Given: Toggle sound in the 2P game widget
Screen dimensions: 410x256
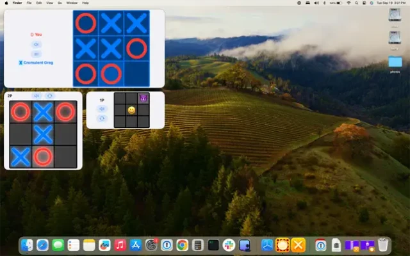Looking at the screenshot, I should click(37, 96).
